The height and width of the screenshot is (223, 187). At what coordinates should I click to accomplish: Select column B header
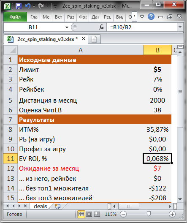click(157, 50)
